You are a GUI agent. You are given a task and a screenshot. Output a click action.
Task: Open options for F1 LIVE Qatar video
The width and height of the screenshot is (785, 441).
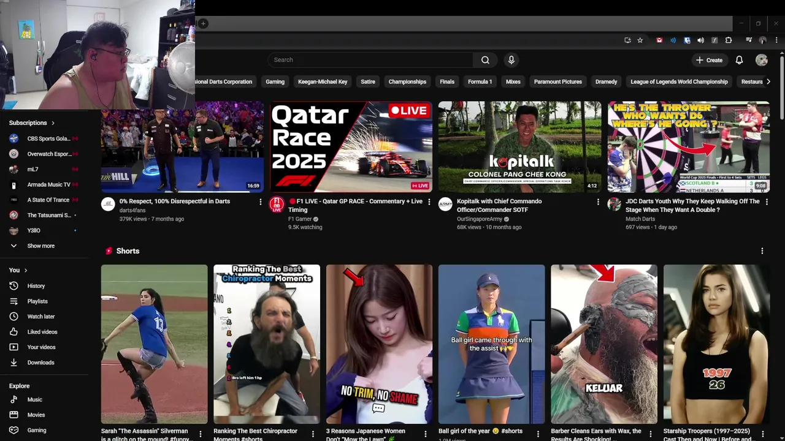pyautogui.click(x=429, y=202)
